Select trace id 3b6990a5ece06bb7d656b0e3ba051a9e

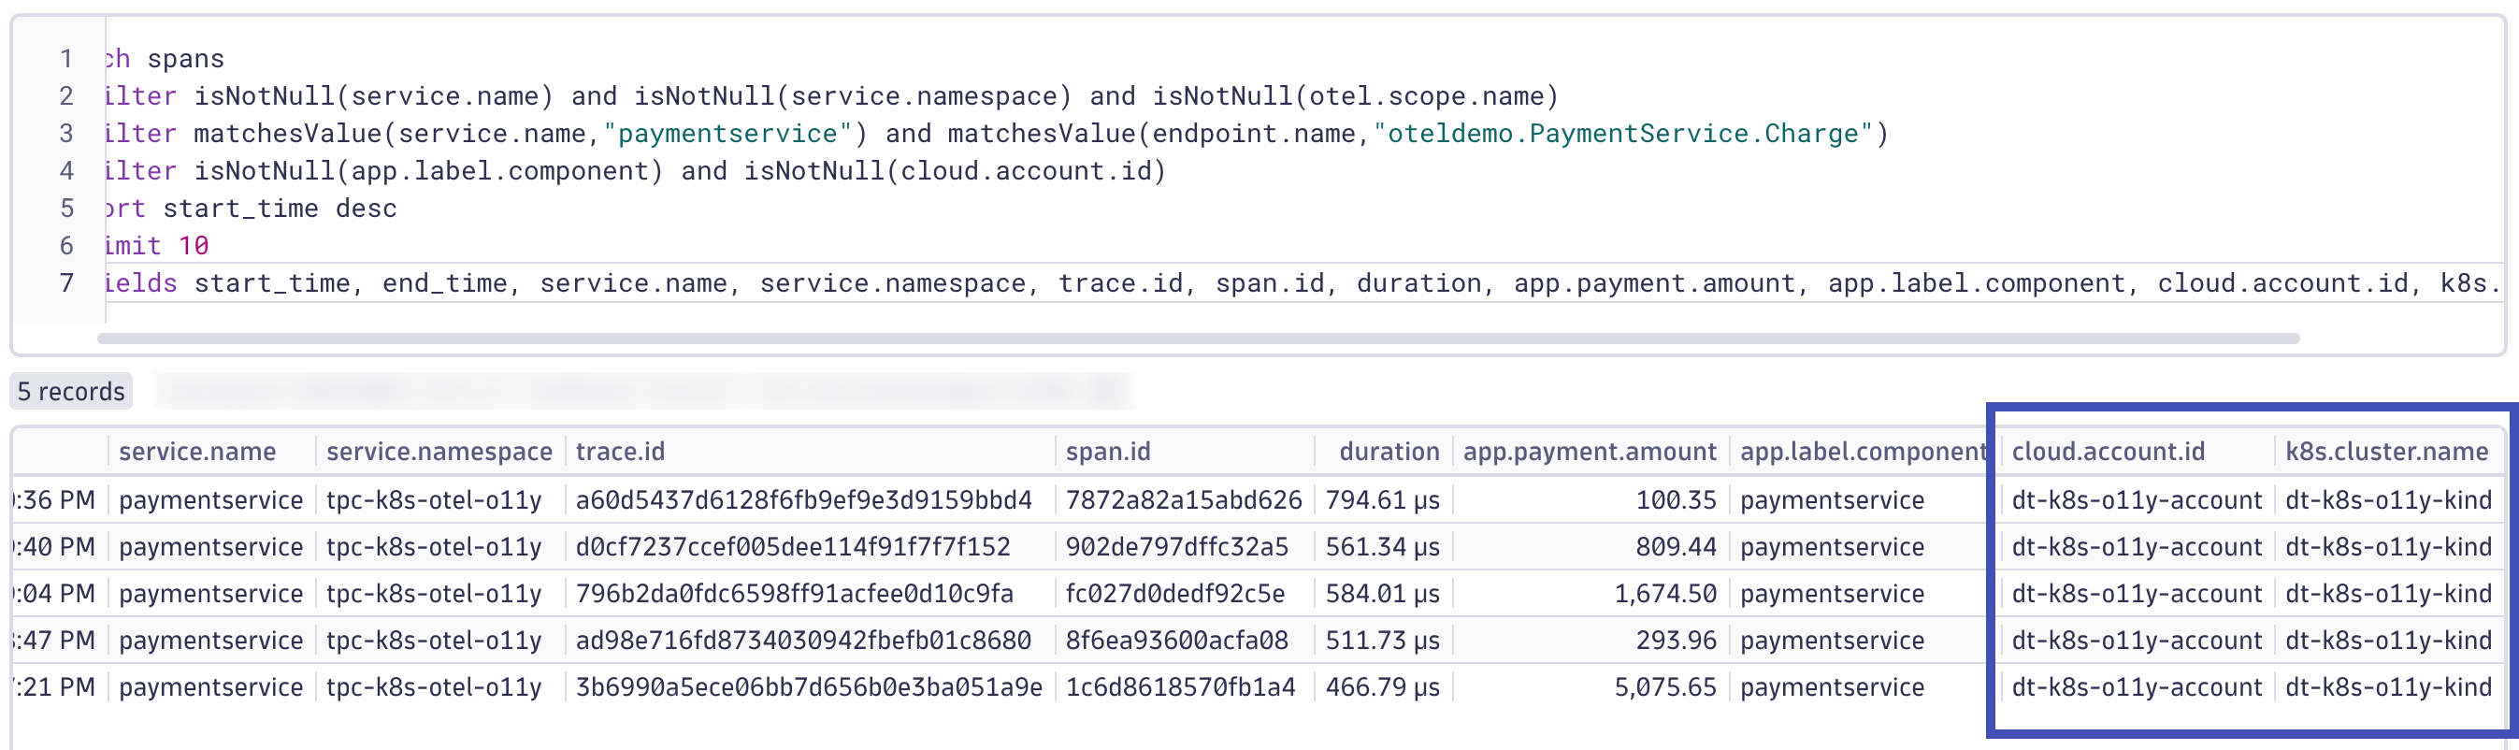click(809, 687)
